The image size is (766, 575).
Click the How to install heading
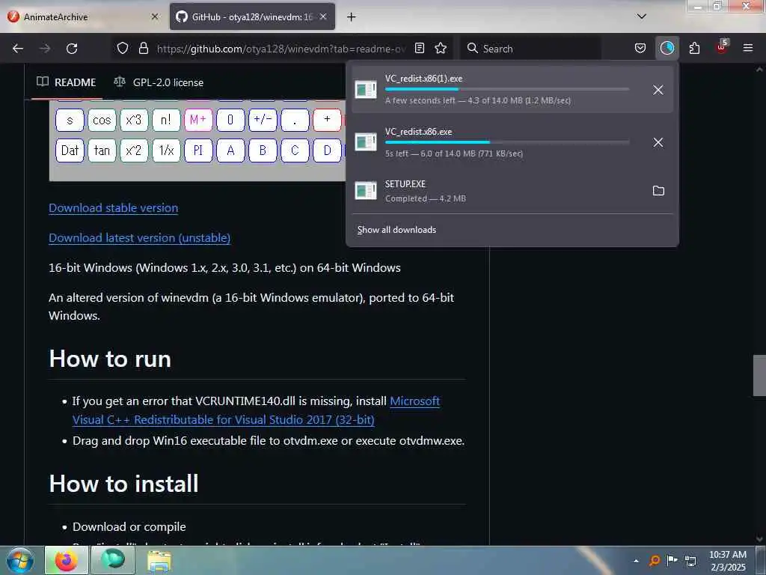123,484
